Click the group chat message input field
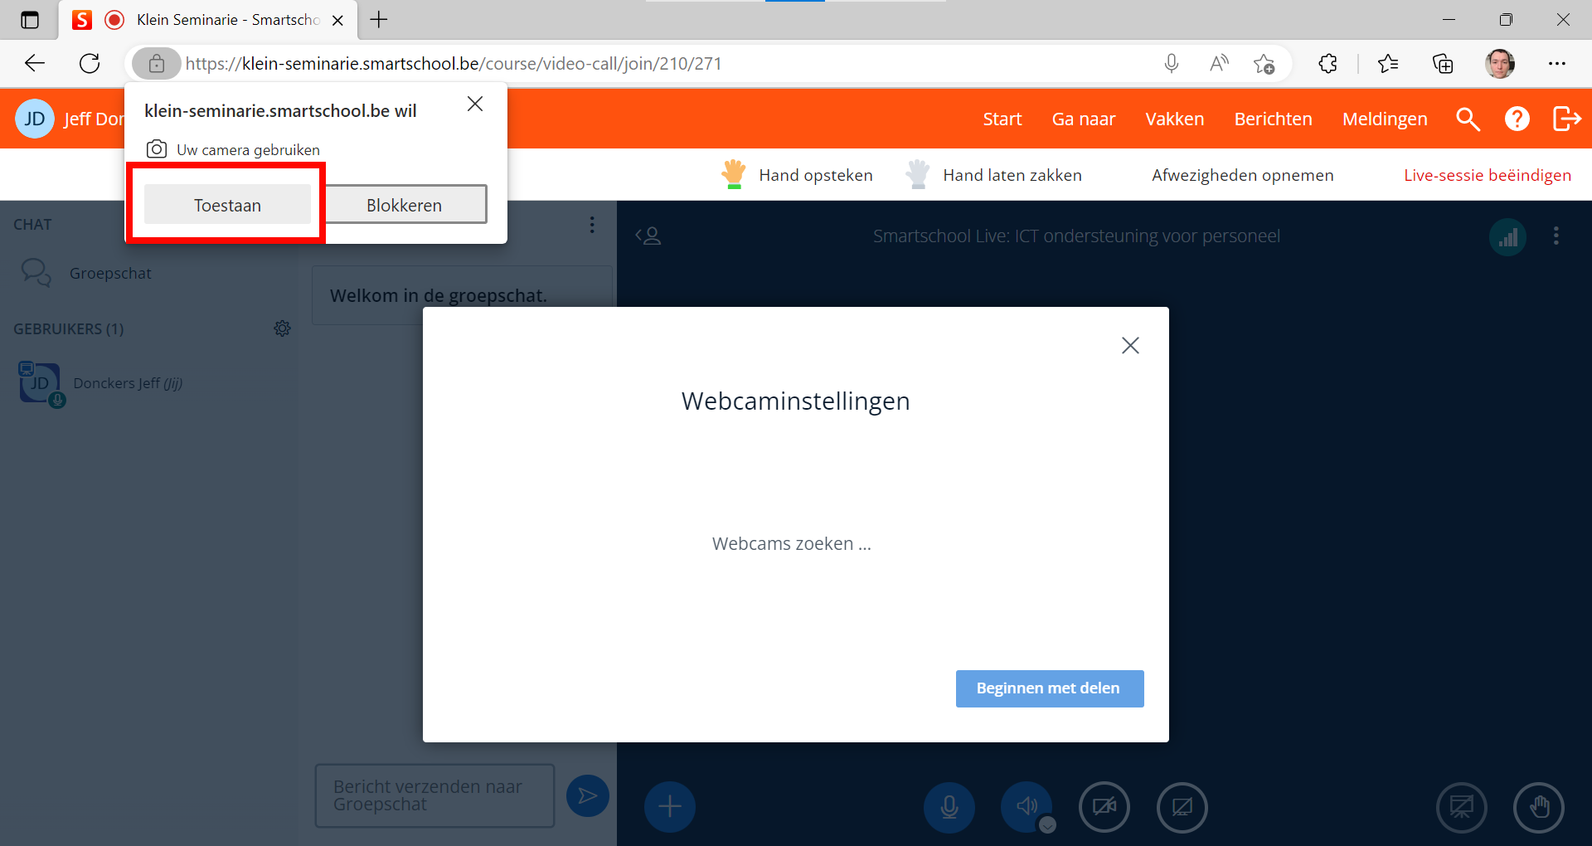 coord(434,795)
